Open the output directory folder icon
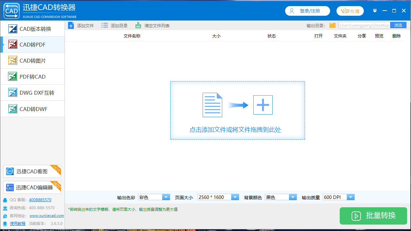Image resolution: width=411 pixels, height=231 pixels. click(332, 25)
